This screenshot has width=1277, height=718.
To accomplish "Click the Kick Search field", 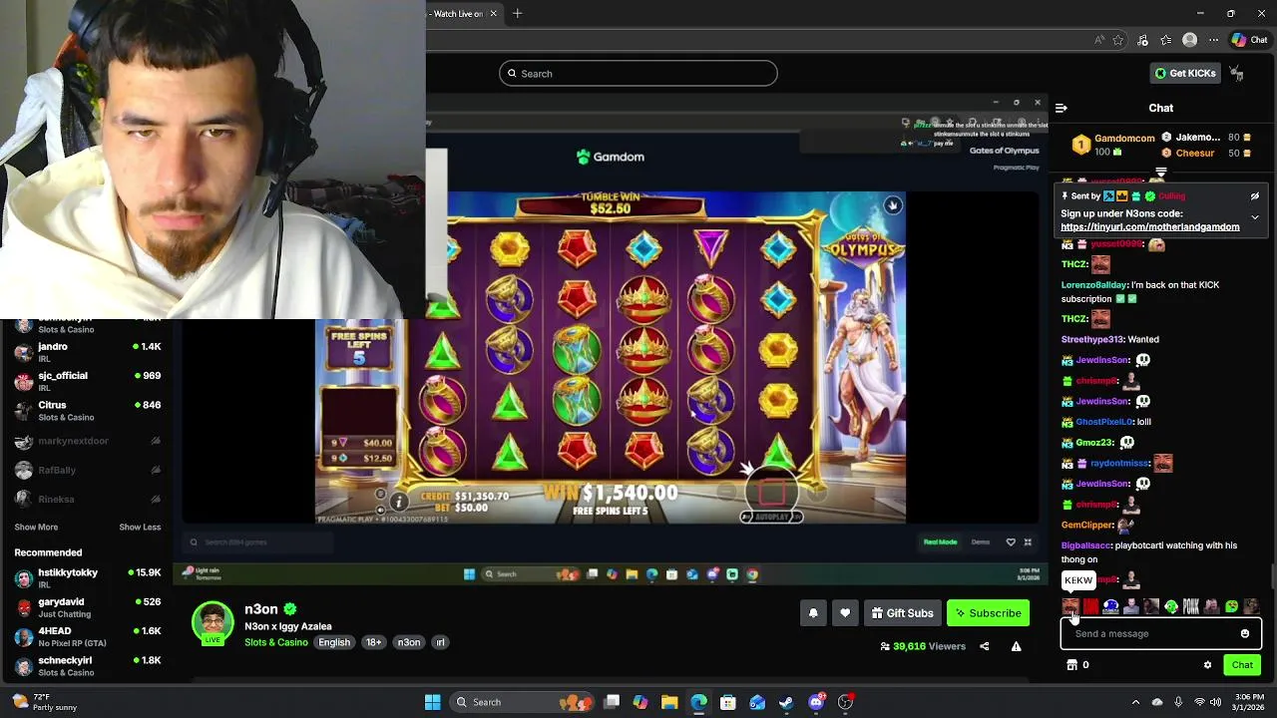I will pyautogui.click(x=638, y=73).
